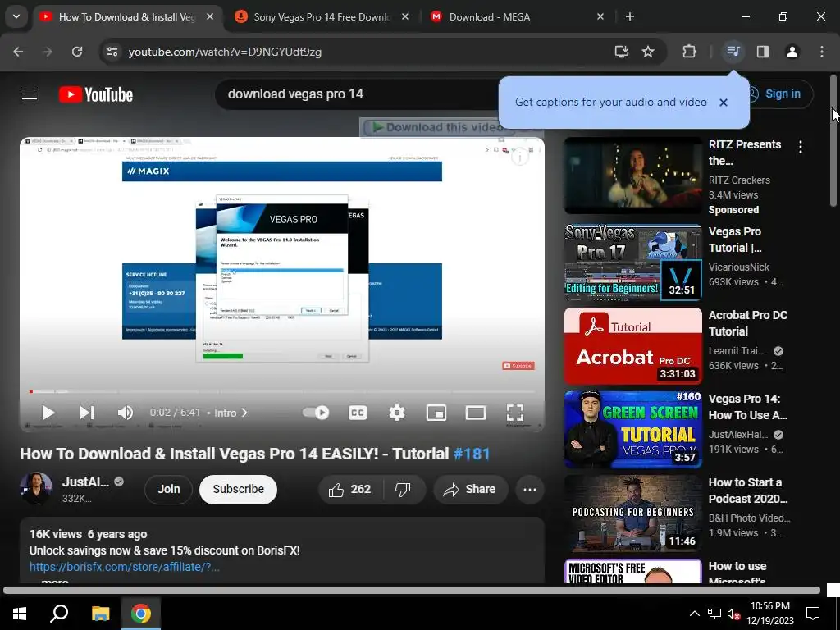Open the Windows Start menu
This screenshot has height=630, width=840.
coord(20,614)
